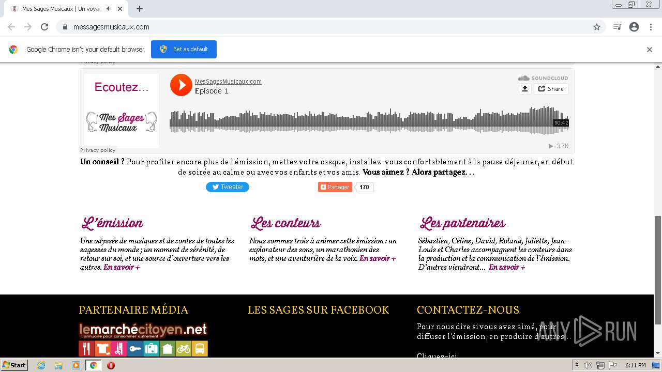The width and height of the screenshot is (662, 372).
Task: Click the Ecoutez album artwork thumbnail
Action: (x=122, y=111)
